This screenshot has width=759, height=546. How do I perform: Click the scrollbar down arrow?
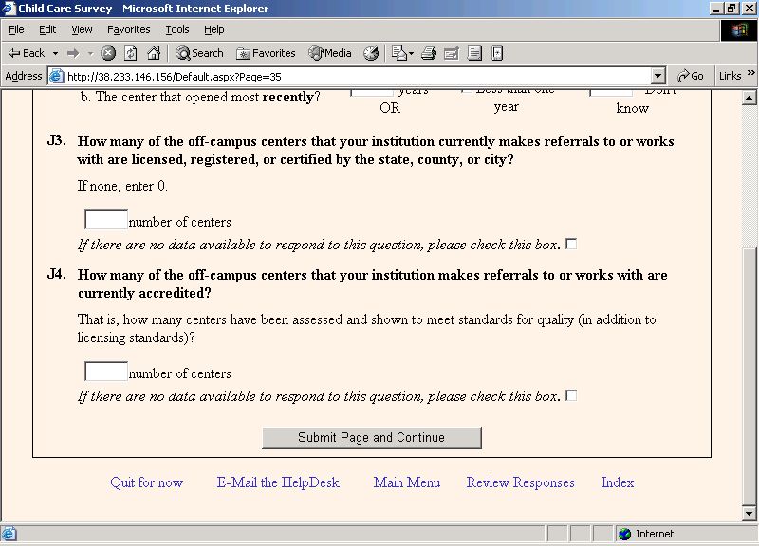pos(749,514)
